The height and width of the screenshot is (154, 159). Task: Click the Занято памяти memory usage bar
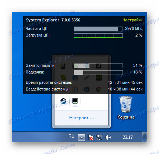click(x=98, y=66)
